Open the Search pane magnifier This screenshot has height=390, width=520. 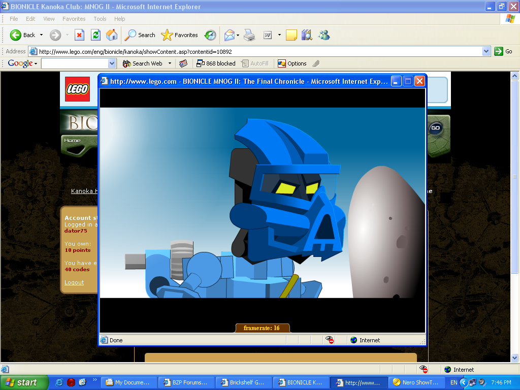(x=140, y=35)
